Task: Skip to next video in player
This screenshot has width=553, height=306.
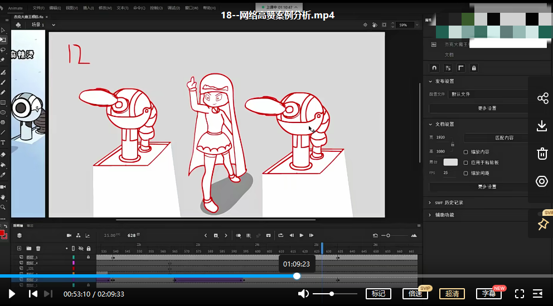Action: 48,294
